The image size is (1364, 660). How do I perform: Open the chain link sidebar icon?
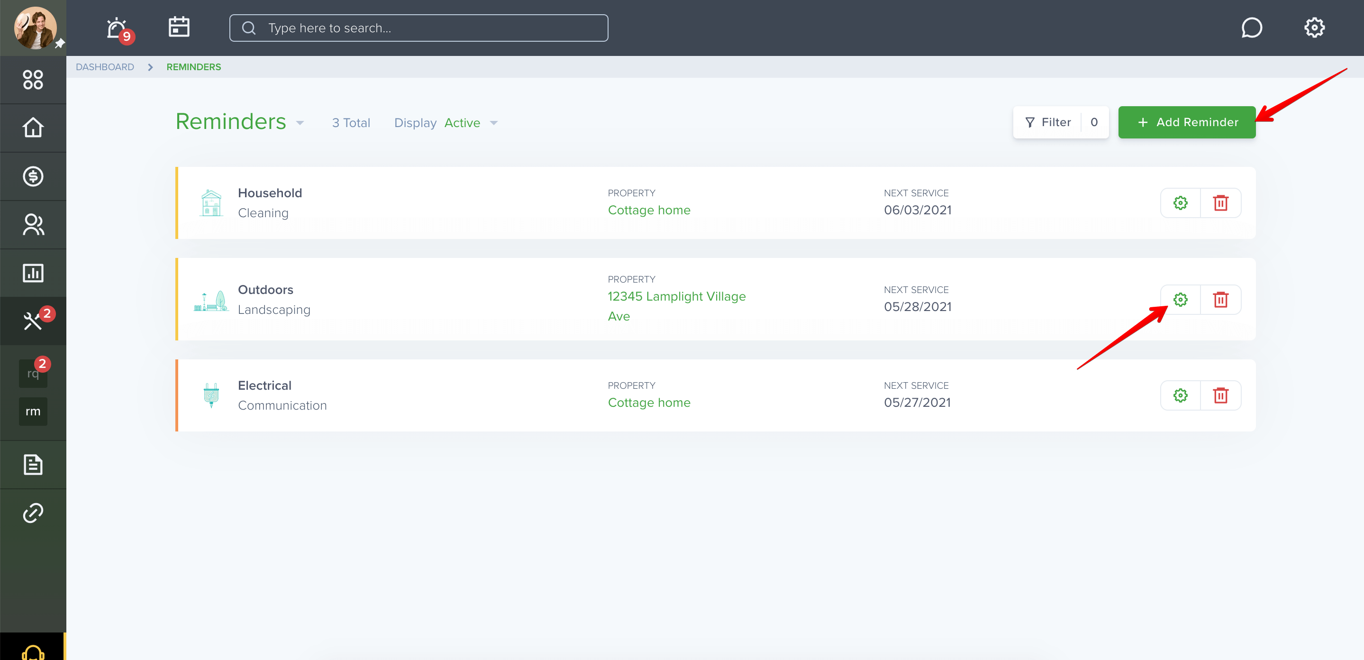pyautogui.click(x=33, y=513)
